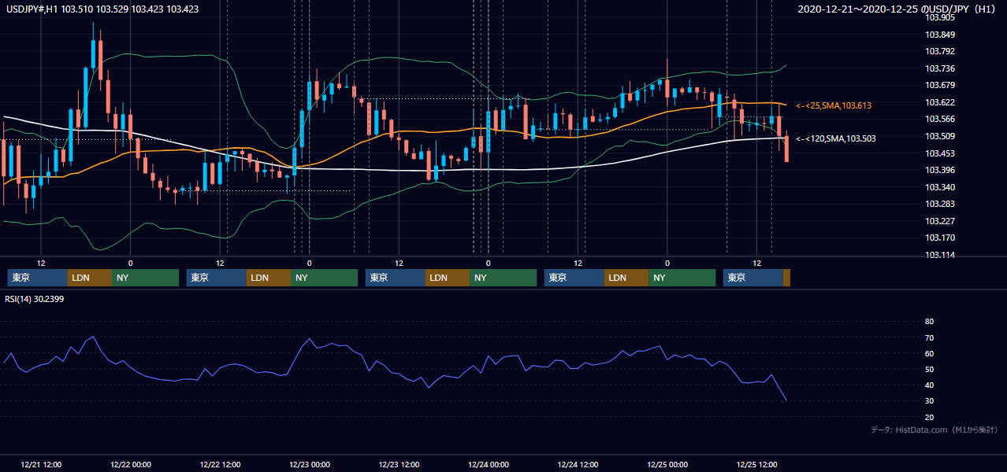Click price axis label 103.170

pos(940,238)
